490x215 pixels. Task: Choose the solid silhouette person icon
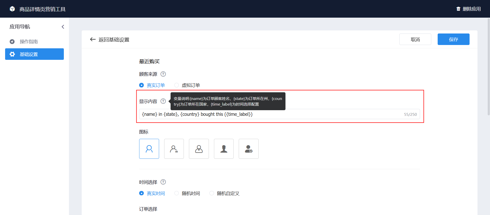(x=224, y=149)
